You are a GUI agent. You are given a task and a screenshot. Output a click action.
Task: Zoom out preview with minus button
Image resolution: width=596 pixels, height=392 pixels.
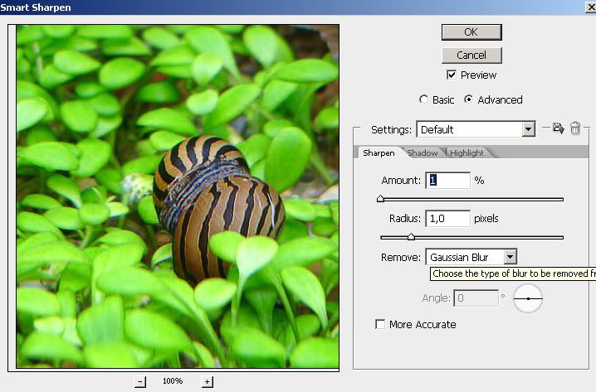click(139, 381)
